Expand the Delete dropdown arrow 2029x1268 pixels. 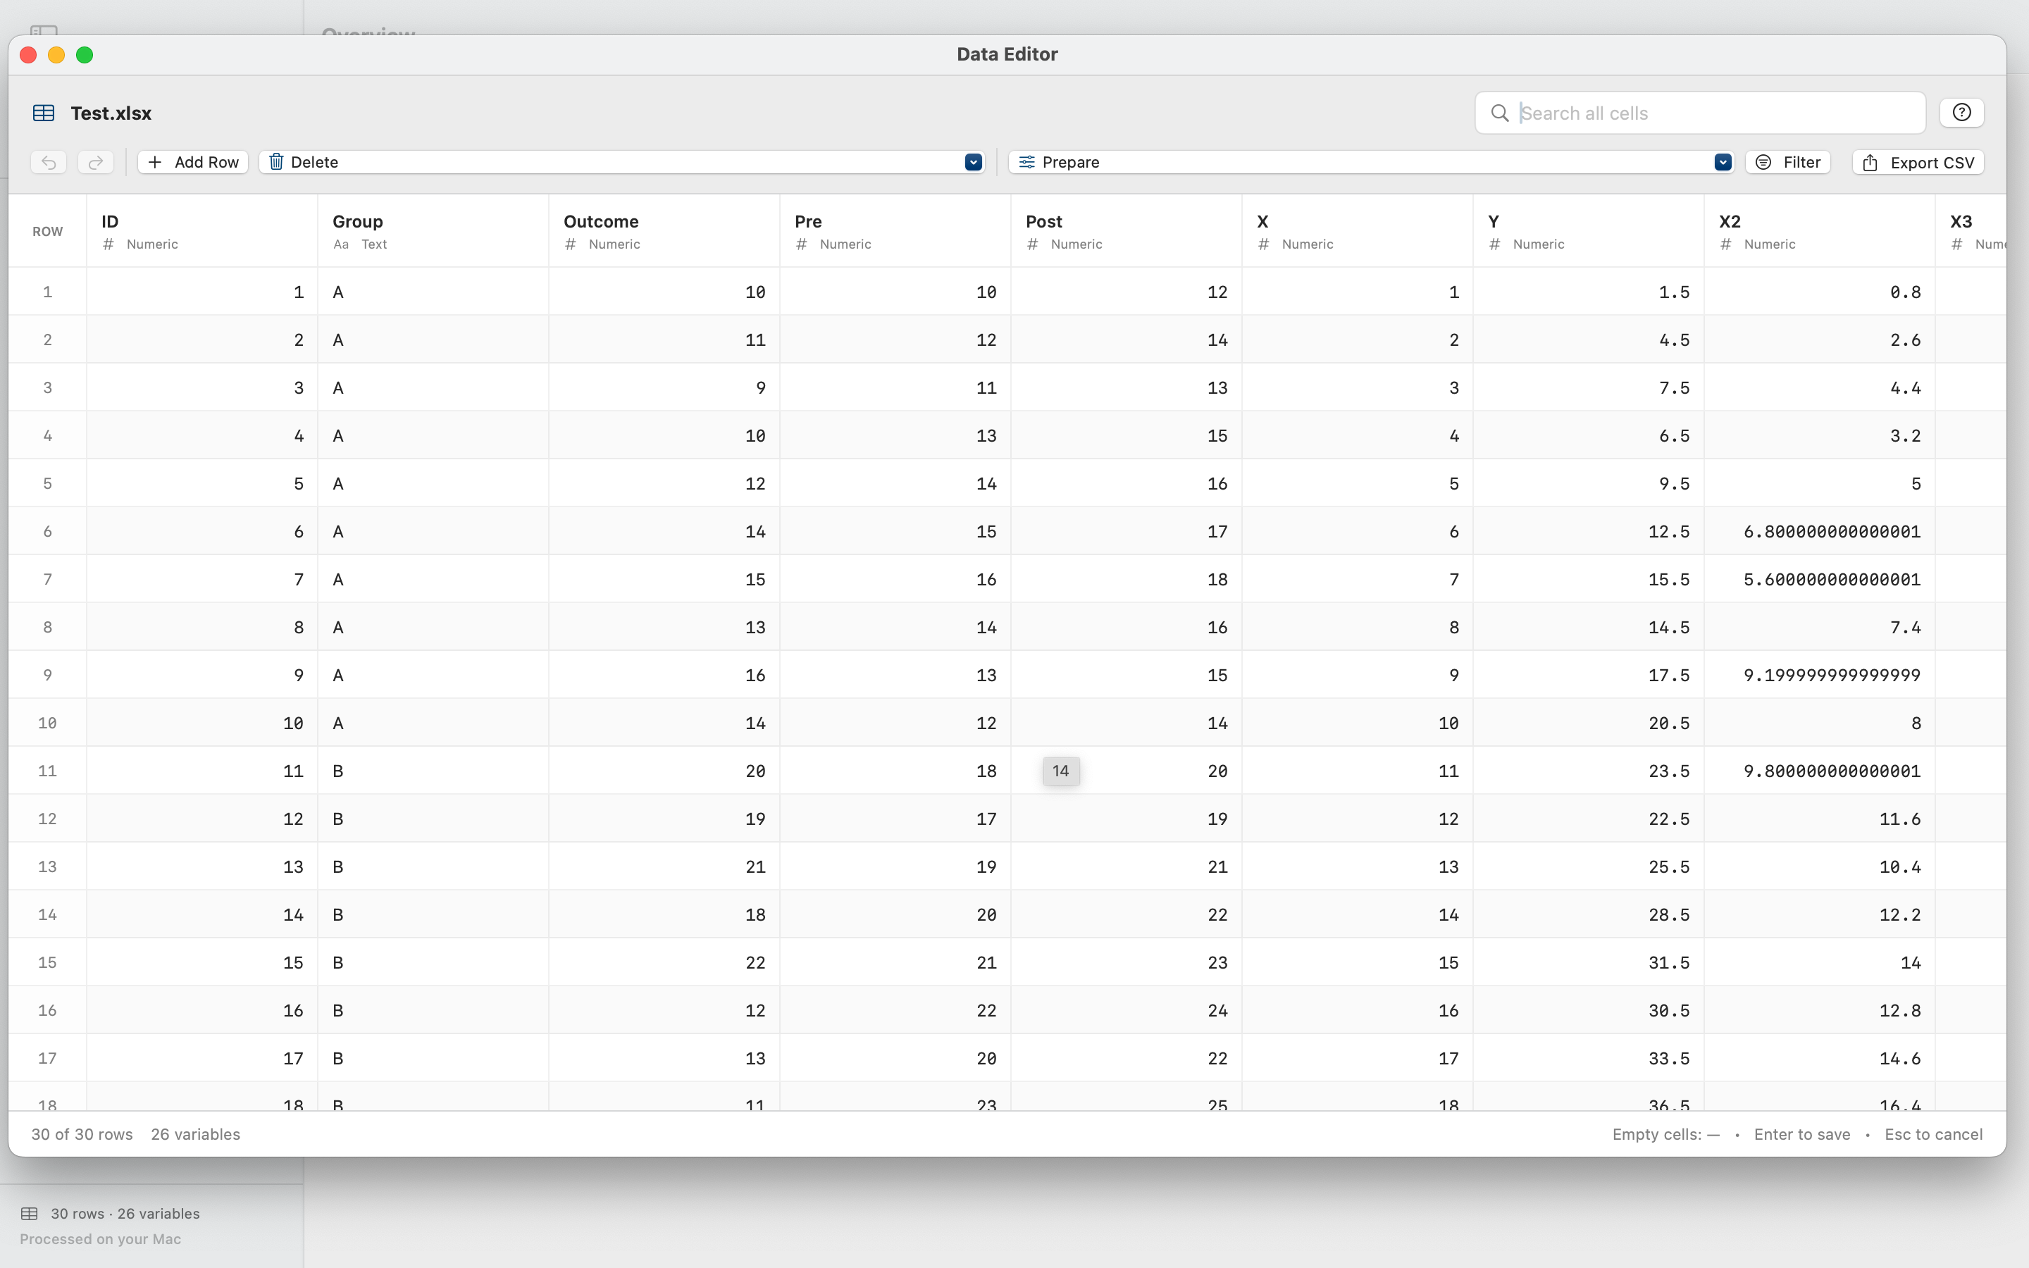[x=974, y=162]
